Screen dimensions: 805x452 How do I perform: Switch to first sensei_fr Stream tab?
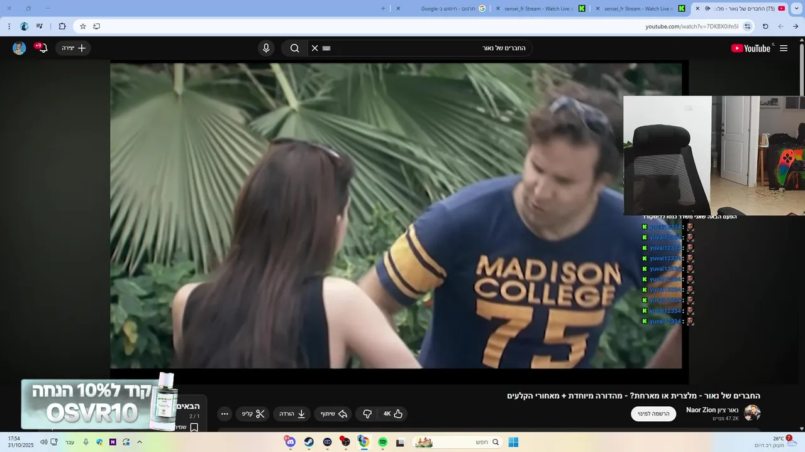[x=641, y=8]
